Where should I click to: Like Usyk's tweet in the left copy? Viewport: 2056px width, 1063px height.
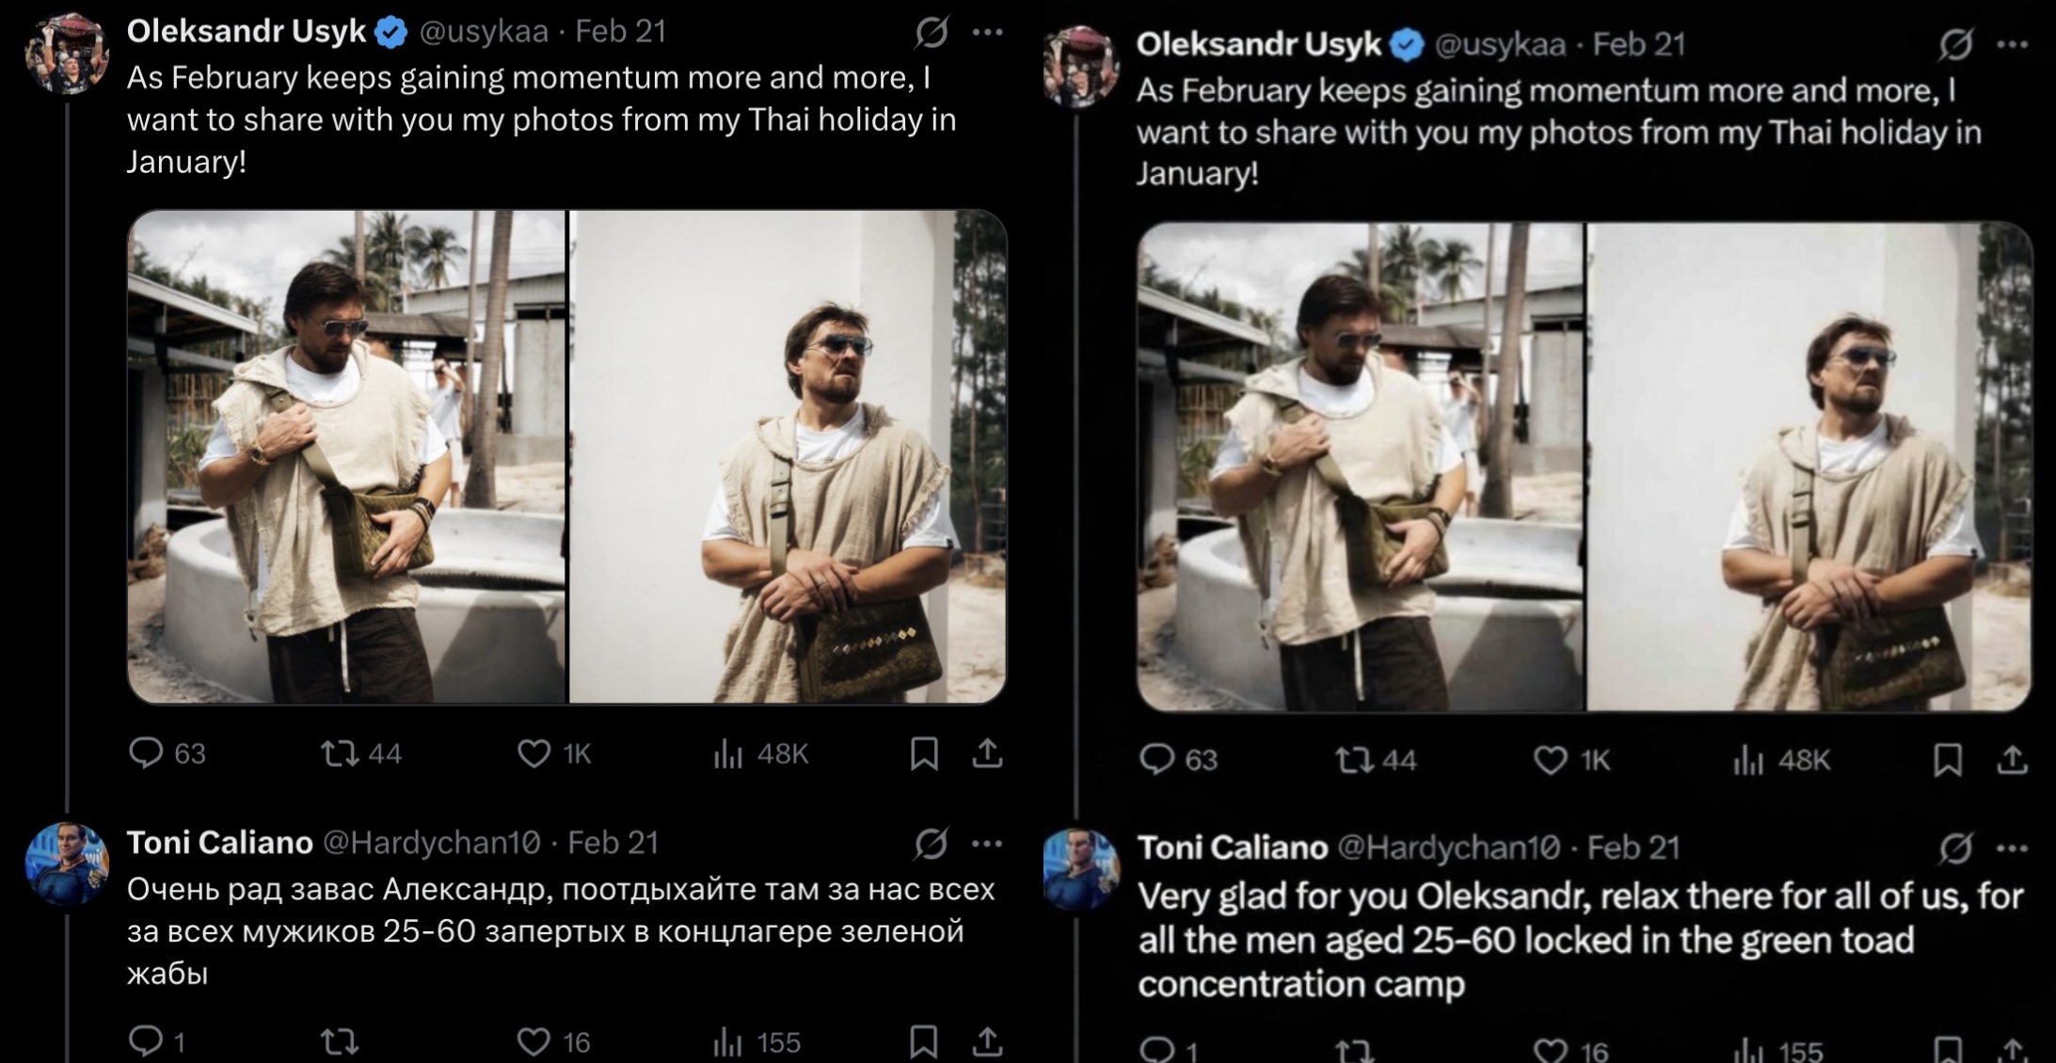tap(534, 754)
